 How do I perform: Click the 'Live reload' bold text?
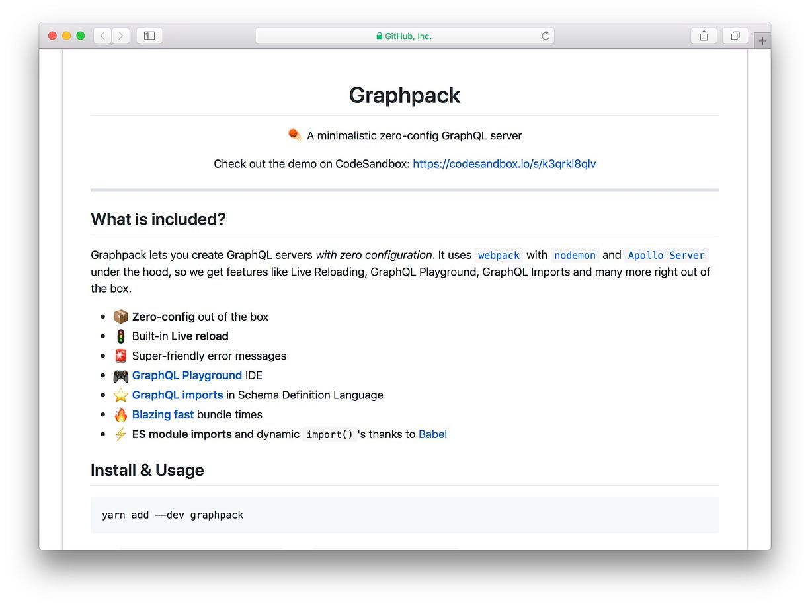[200, 336]
